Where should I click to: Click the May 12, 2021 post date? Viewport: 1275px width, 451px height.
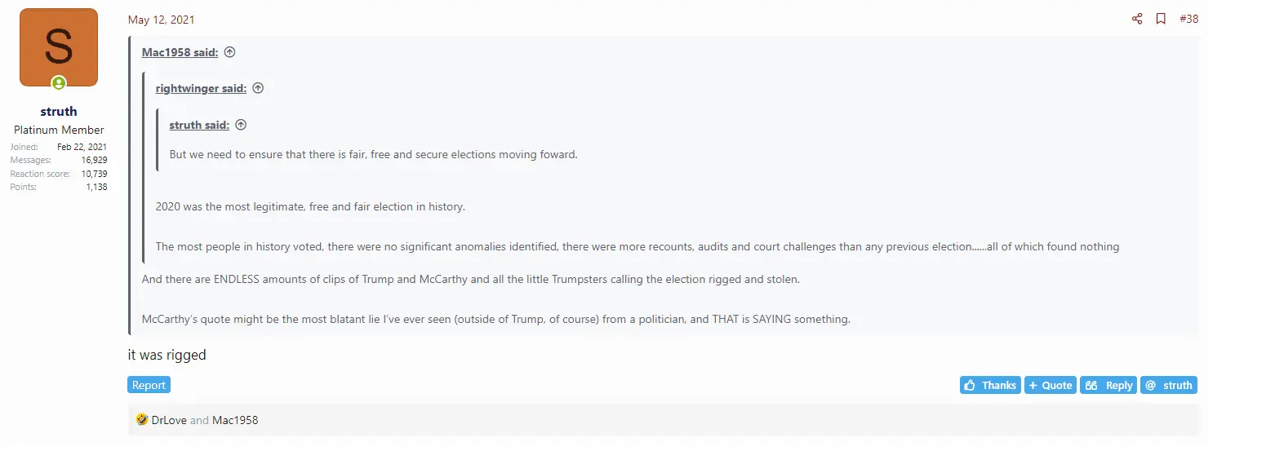coord(162,20)
